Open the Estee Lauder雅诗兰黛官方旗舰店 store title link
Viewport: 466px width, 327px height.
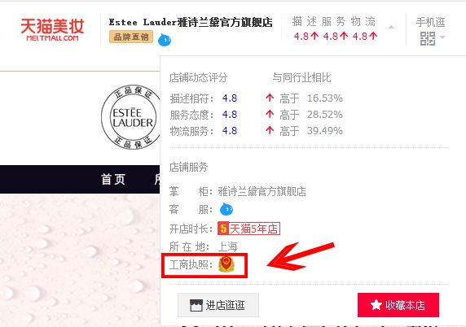191,22
